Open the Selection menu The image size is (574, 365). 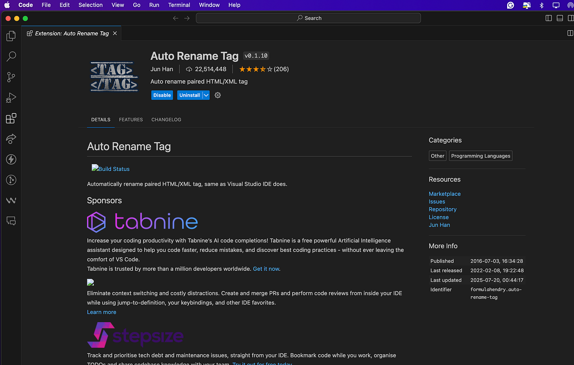(91, 5)
